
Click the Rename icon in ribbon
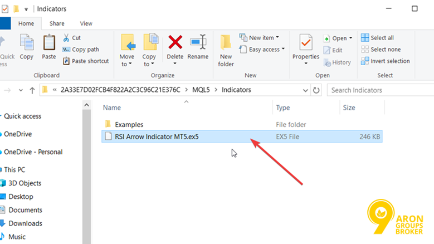click(198, 43)
